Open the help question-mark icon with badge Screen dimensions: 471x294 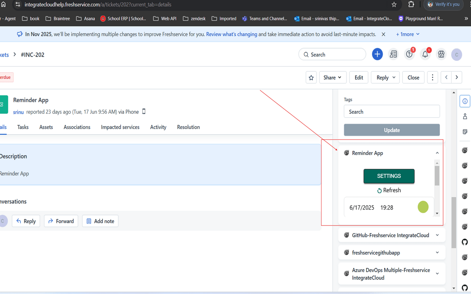pyautogui.click(x=409, y=54)
